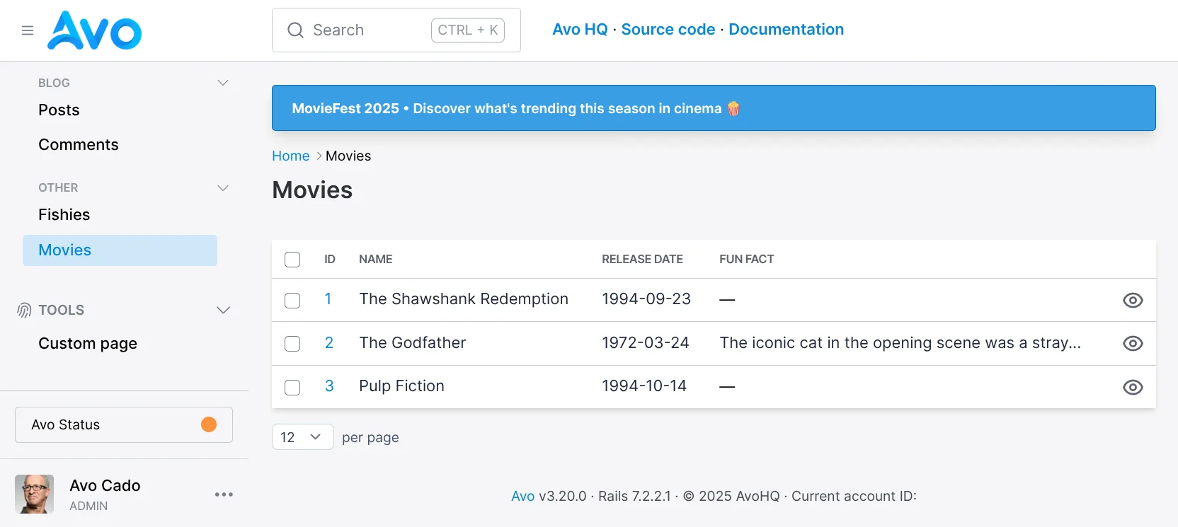Image resolution: width=1178 pixels, height=527 pixels.
Task: Open Posts in the sidebar
Action: tap(59, 110)
